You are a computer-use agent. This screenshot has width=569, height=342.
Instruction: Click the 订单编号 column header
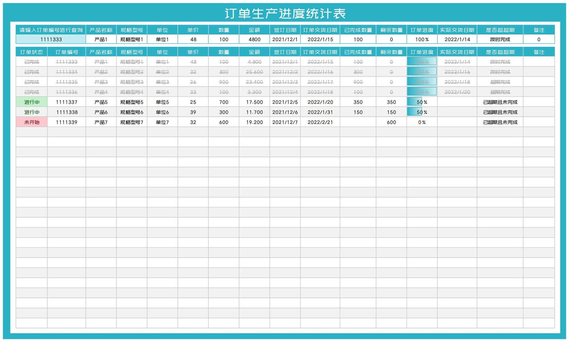click(67, 52)
